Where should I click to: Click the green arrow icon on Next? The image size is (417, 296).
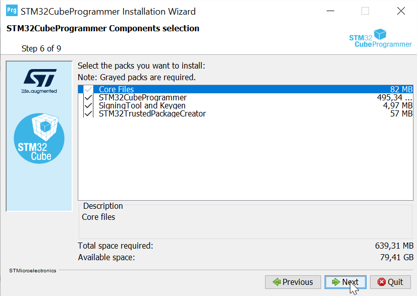(x=335, y=282)
